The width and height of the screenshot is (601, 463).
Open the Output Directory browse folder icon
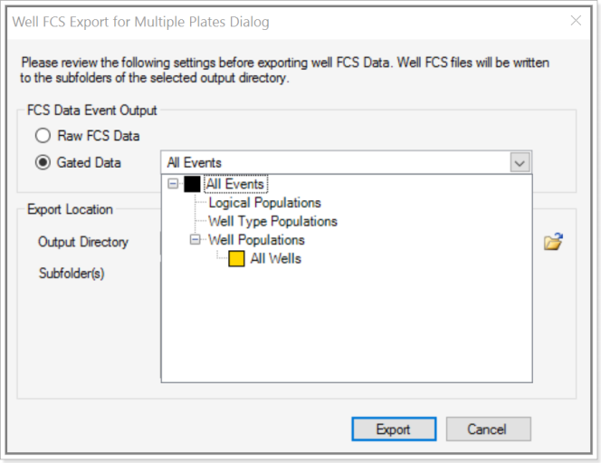pyautogui.click(x=552, y=242)
